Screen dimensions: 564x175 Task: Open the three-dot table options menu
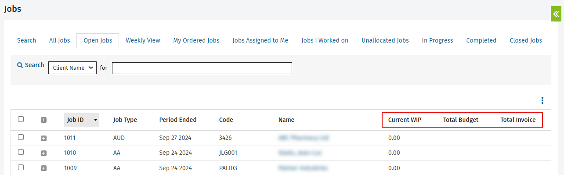coord(542,100)
